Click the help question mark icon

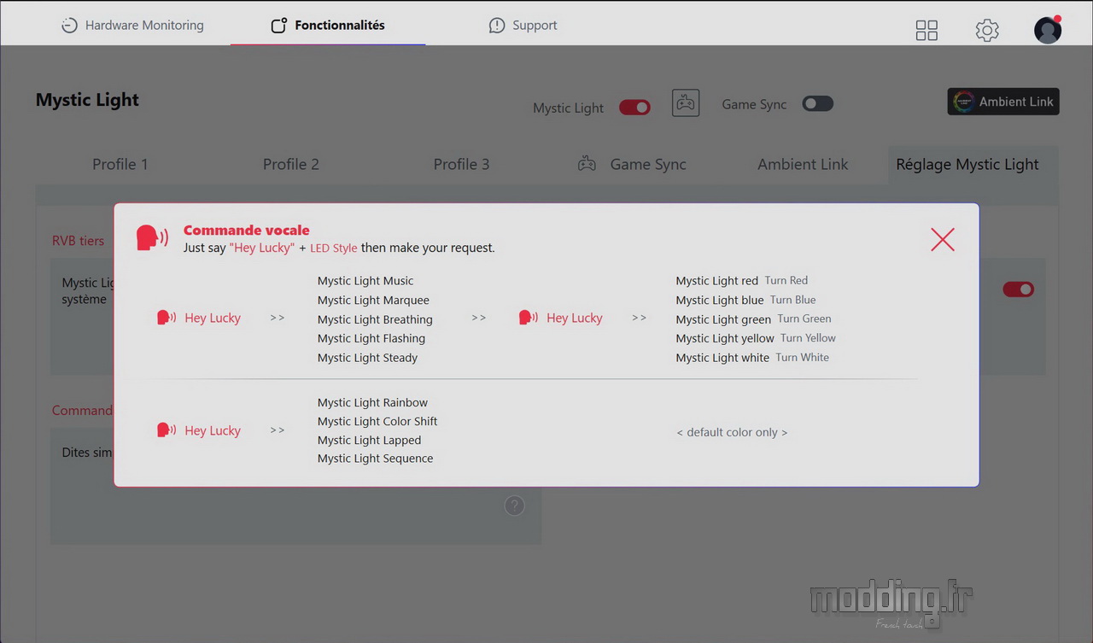click(514, 506)
